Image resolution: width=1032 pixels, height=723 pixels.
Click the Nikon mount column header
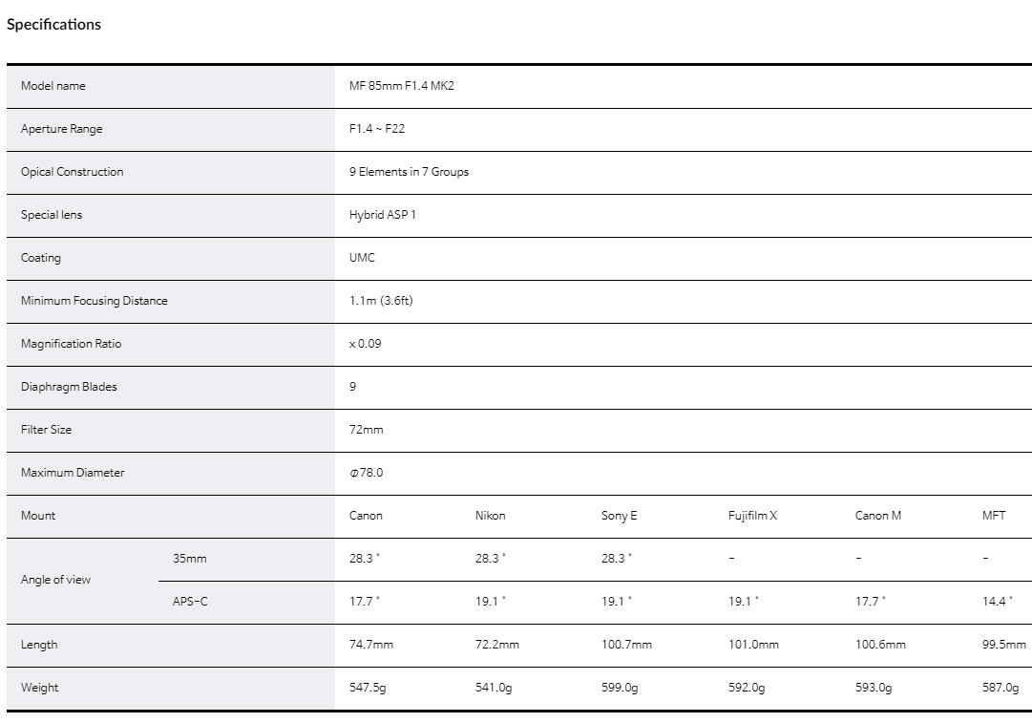(491, 516)
